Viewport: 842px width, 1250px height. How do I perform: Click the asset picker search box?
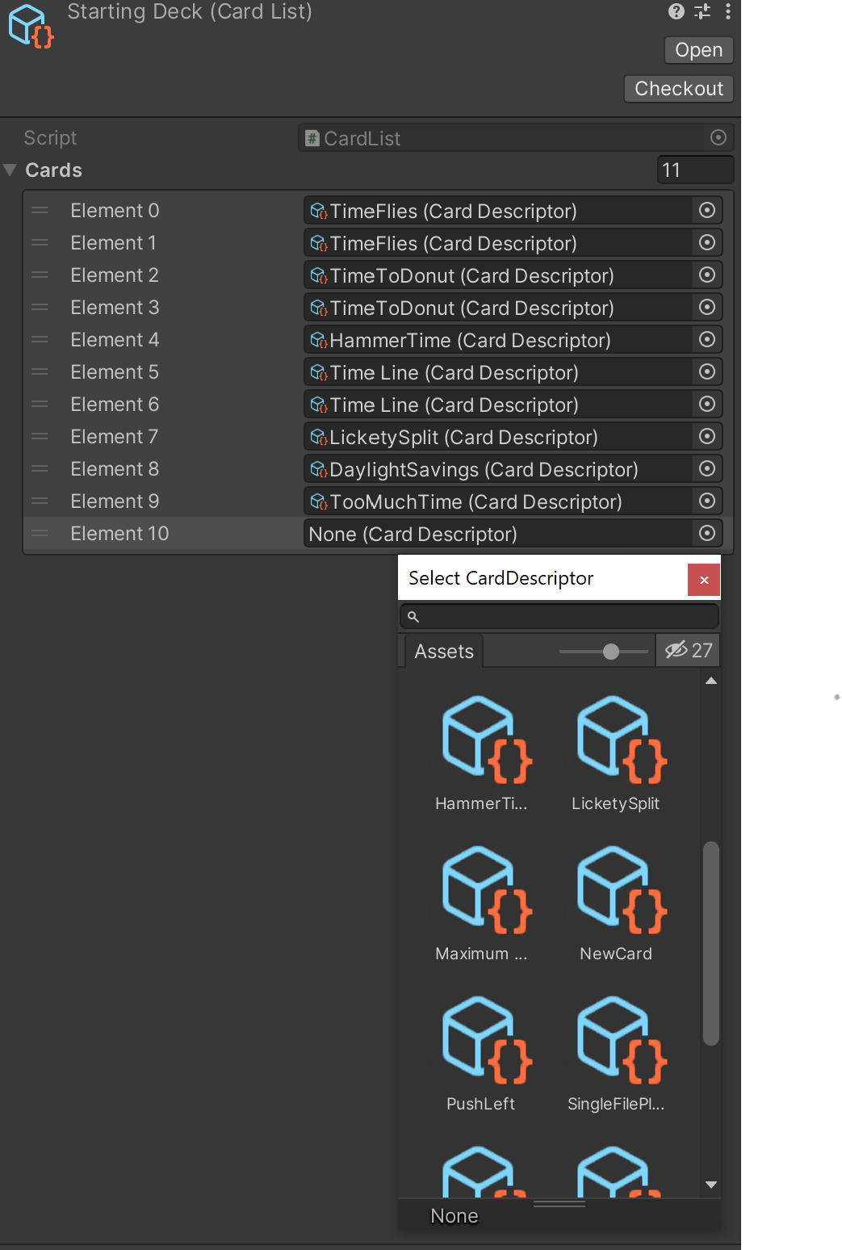tap(559, 616)
